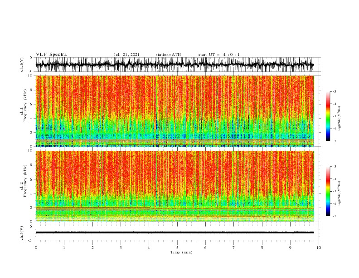Click the "ch.3(V)" axis label

(22, 233)
